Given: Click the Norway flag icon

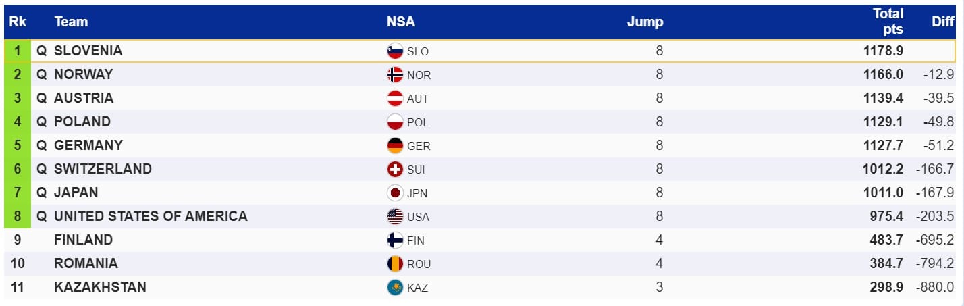Looking at the screenshot, I should [x=395, y=75].
